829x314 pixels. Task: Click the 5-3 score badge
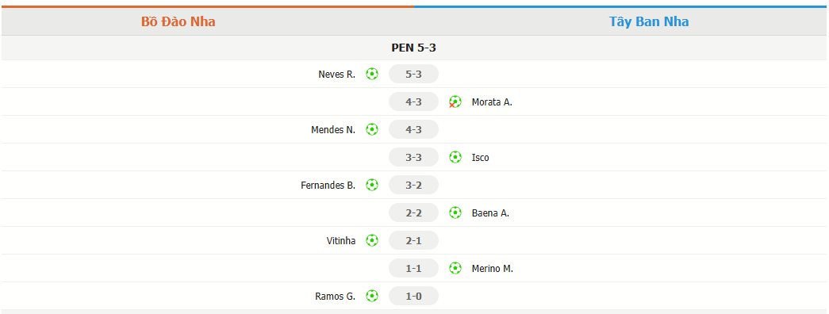click(x=413, y=74)
